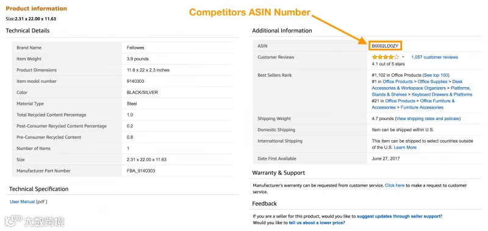The height and width of the screenshot is (231, 488).
Task: Open the Office Supplies category link
Action: tap(432, 82)
